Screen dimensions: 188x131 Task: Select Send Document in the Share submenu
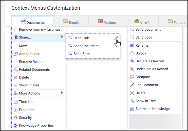click(x=93, y=46)
